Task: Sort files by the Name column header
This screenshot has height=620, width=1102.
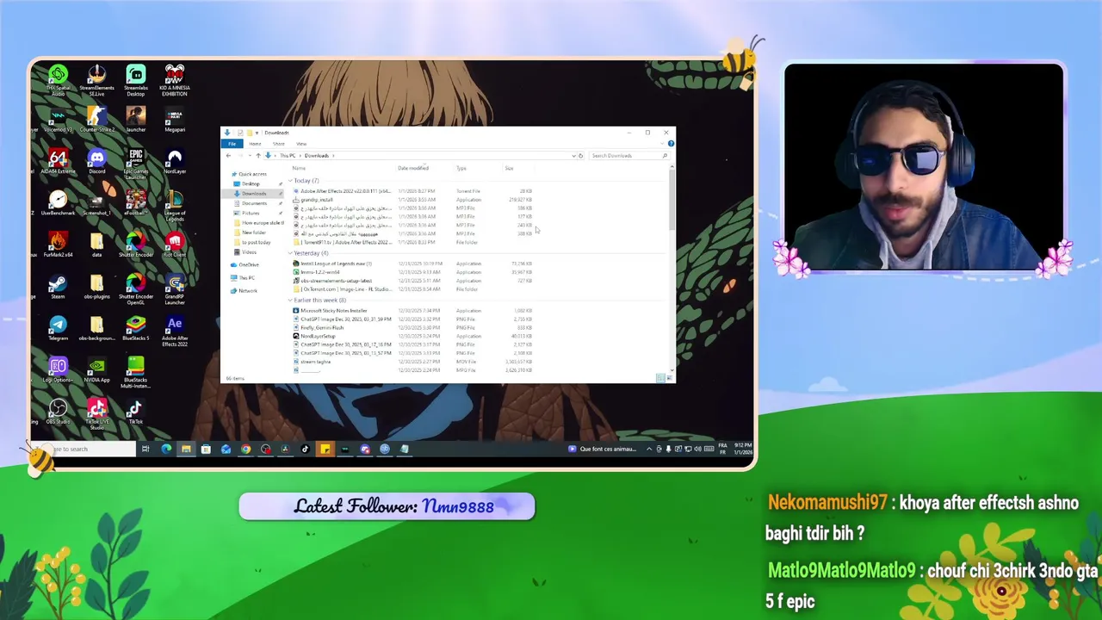Action: (298, 168)
